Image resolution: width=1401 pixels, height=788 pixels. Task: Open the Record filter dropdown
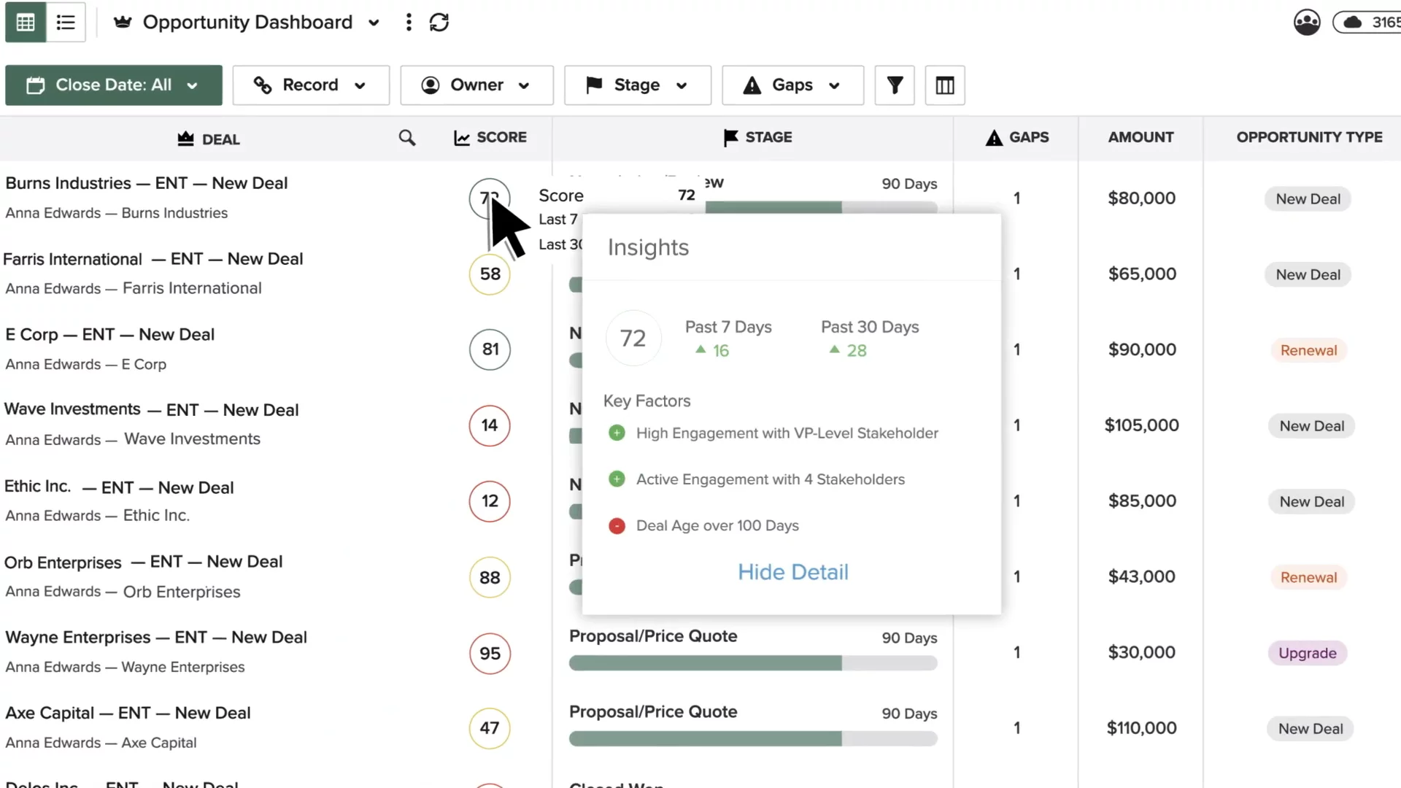click(311, 85)
